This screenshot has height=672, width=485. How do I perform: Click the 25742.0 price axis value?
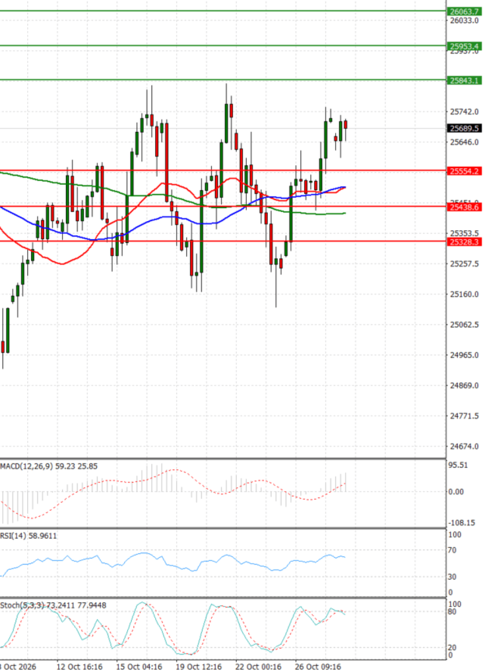pyautogui.click(x=464, y=112)
